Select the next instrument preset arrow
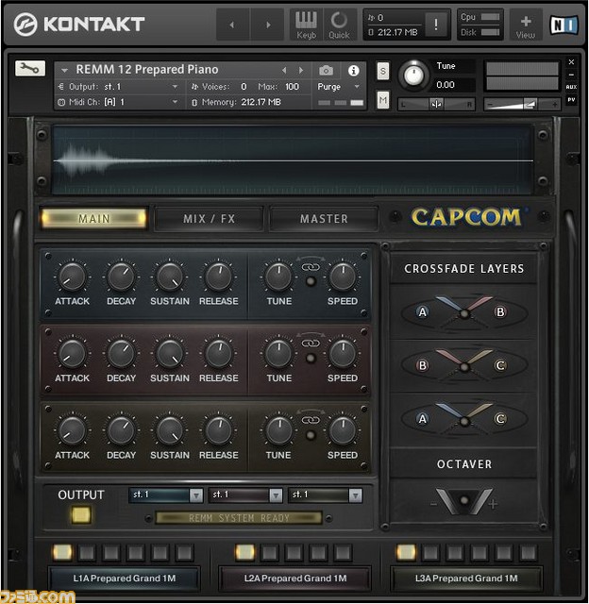The width and height of the screenshot is (589, 604). point(301,71)
